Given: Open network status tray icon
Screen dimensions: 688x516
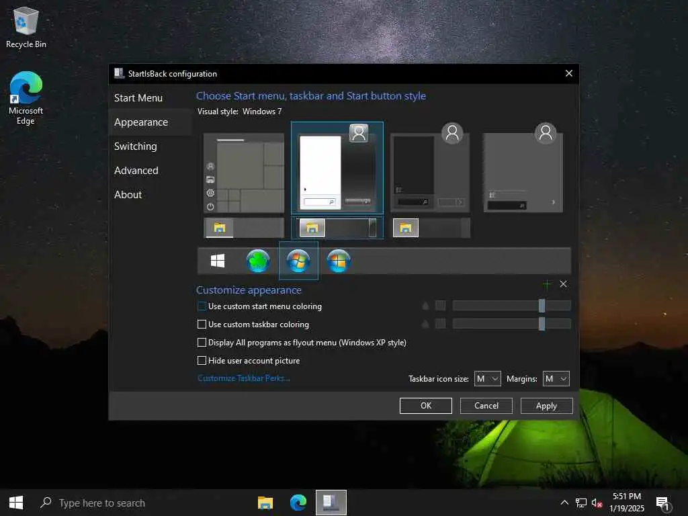Looking at the screenshot, I should click(581, 503).
